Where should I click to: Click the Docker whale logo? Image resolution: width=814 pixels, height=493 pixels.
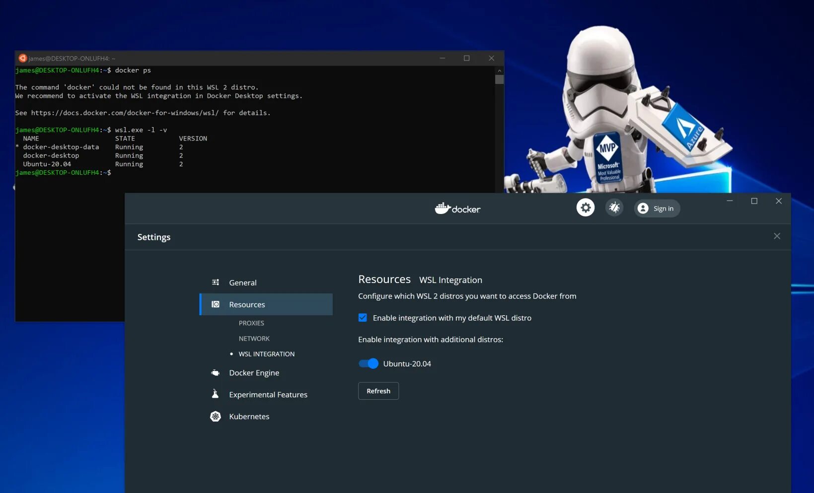coord(457,209)
